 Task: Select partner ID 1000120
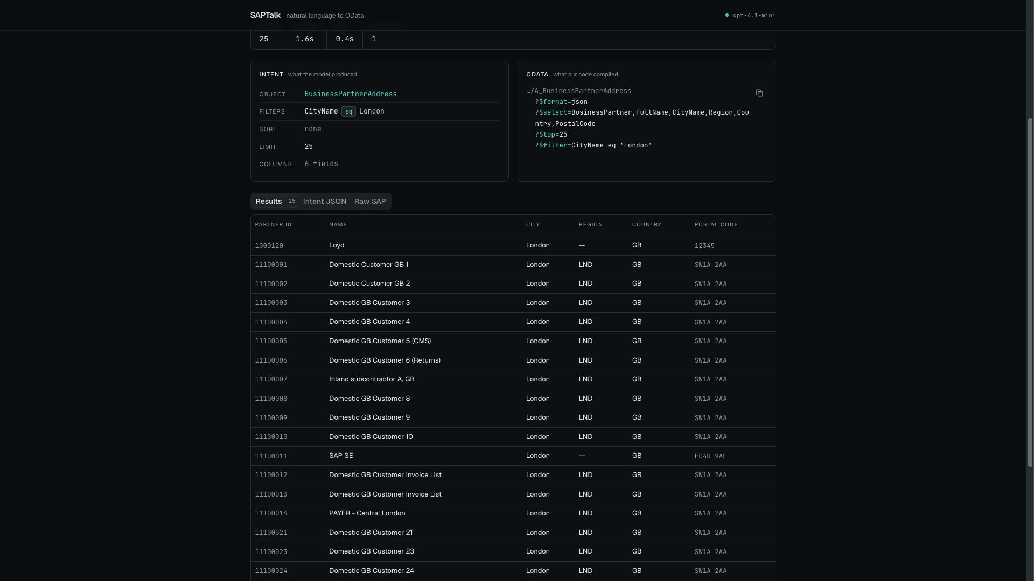269,246
